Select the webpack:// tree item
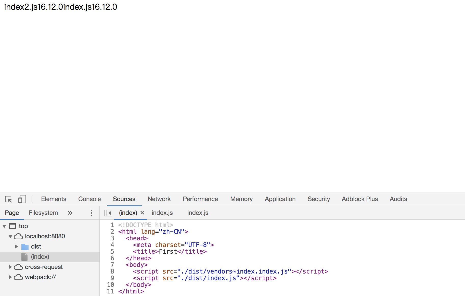465x296 pixels. 40,277
